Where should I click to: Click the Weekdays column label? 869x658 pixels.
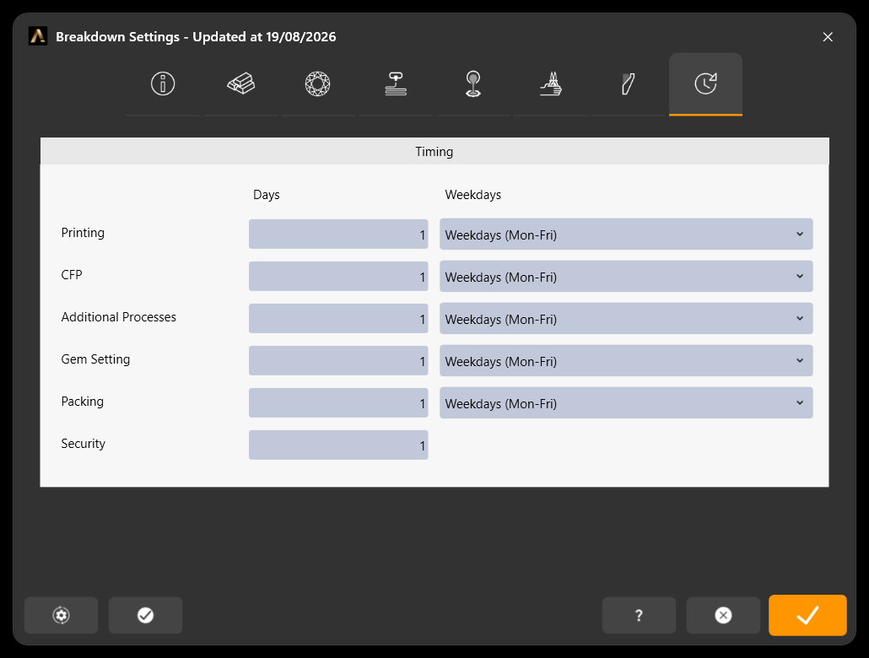click(472, 195)
